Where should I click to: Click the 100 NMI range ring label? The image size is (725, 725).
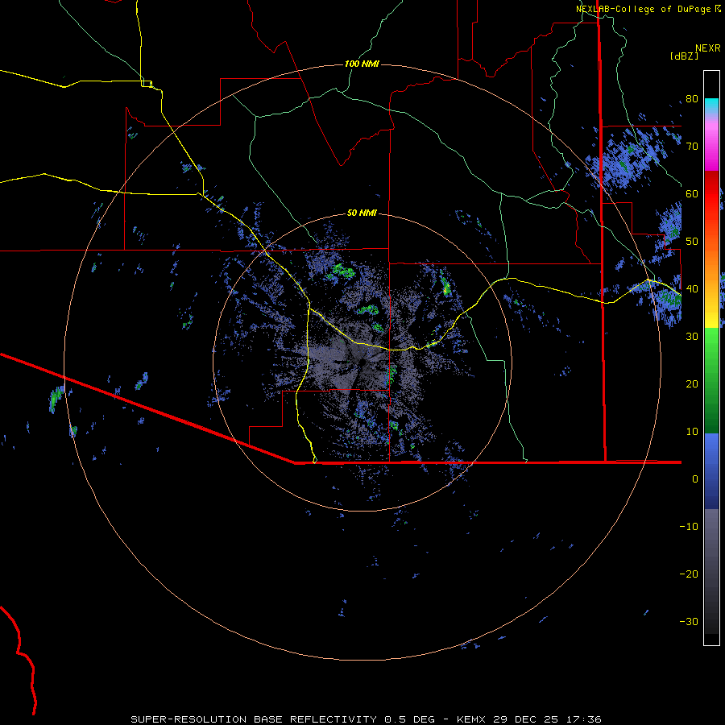pos(362,64)
